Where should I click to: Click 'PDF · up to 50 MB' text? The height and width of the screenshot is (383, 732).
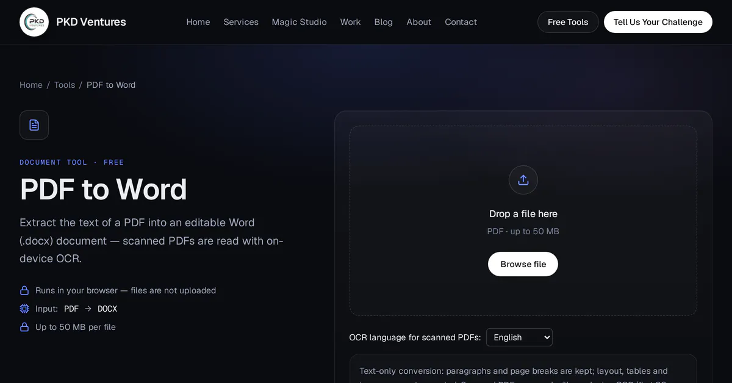523,231
